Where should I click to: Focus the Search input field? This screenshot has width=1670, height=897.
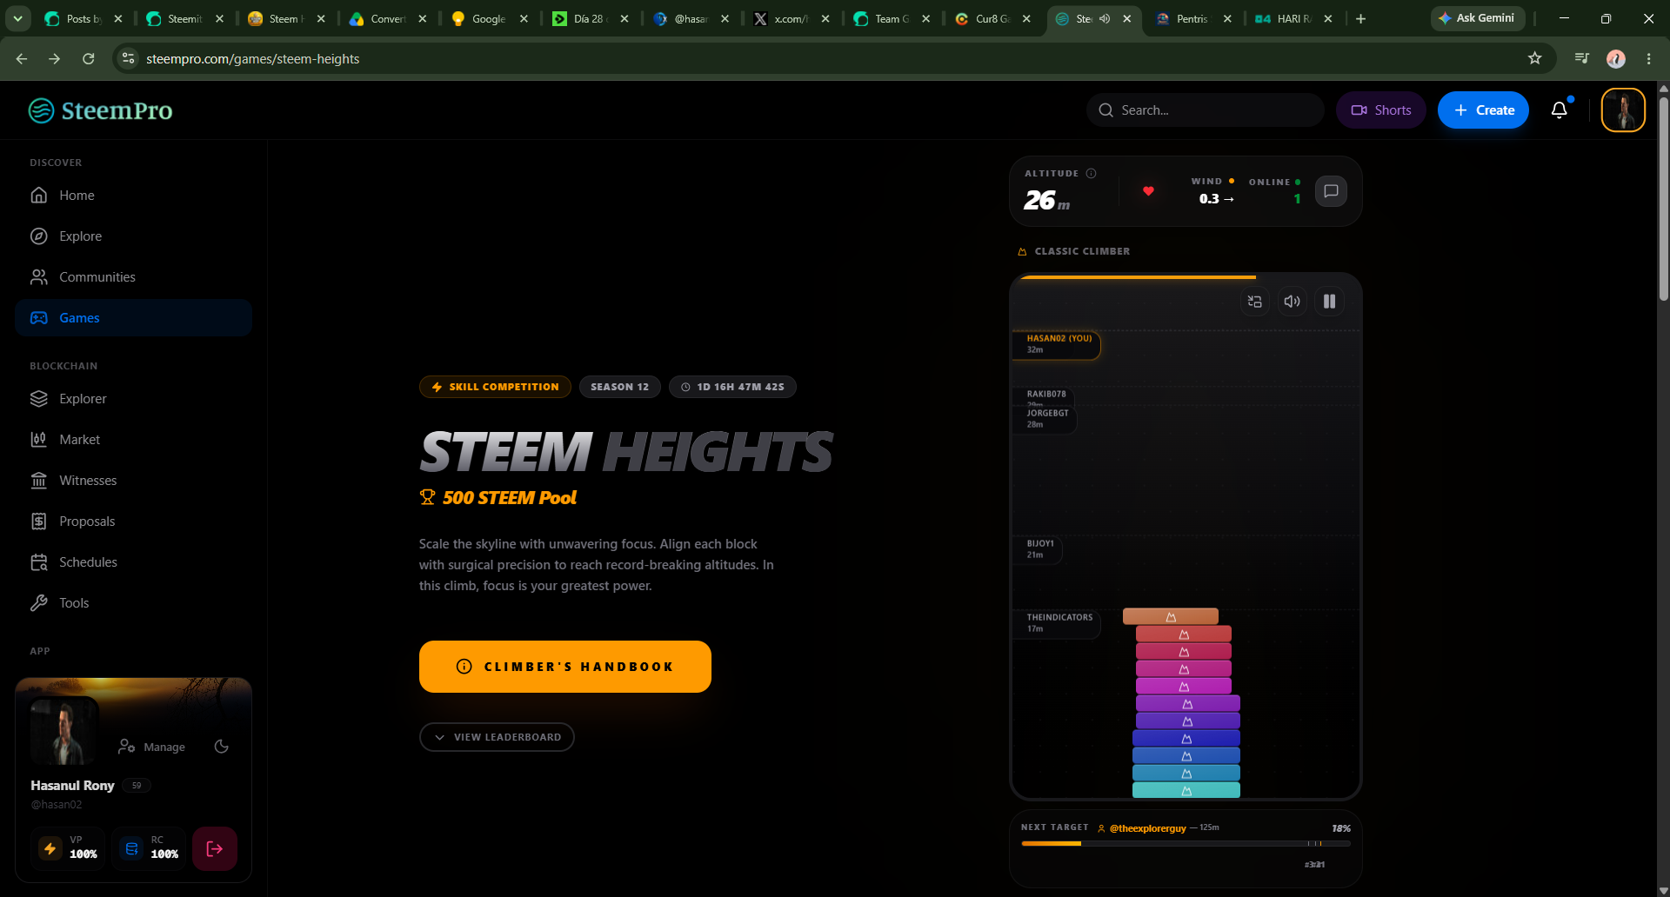(x=1205, y=110)
